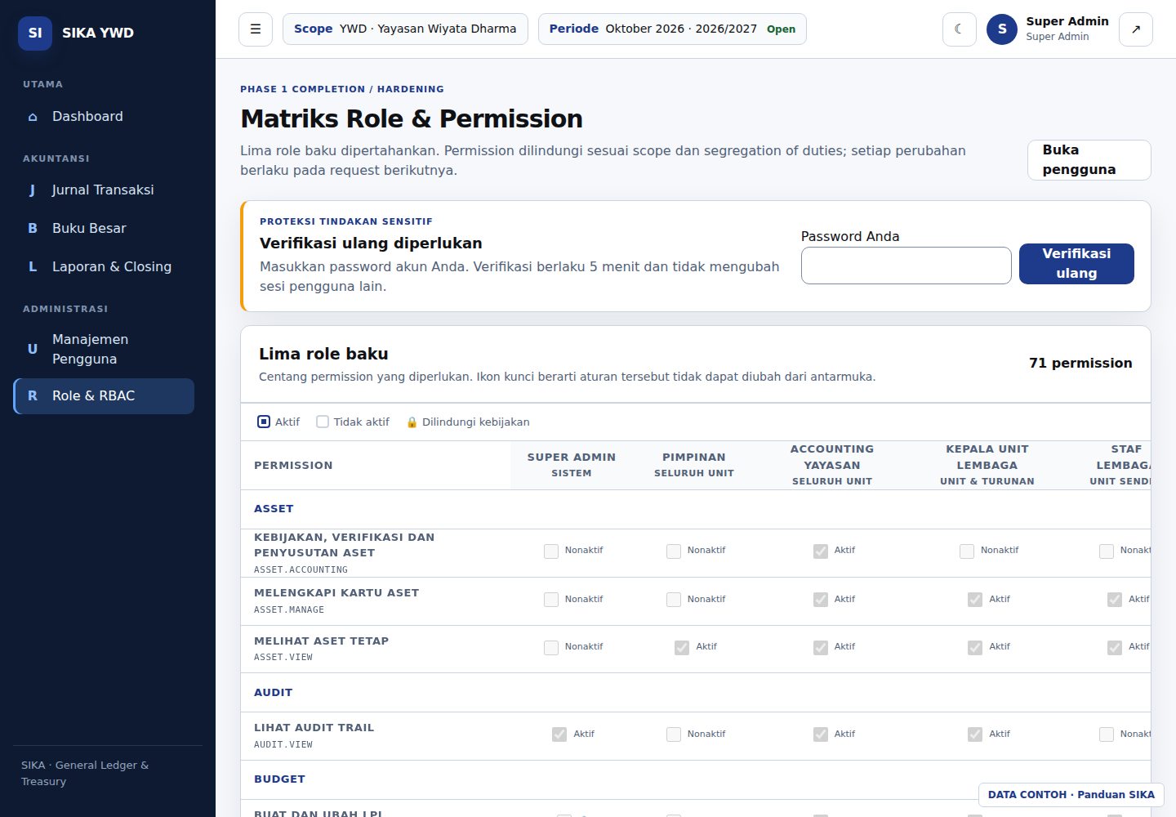Click the lock icon Dilindungi kebijakan legend
This screenshot has width=1176, height=817.
[412, 422]
